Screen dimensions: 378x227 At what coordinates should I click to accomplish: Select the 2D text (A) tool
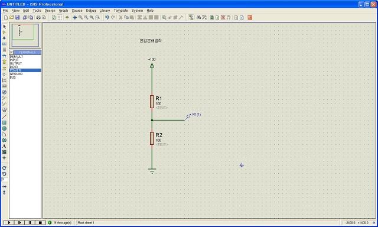(x=4, y=146)
